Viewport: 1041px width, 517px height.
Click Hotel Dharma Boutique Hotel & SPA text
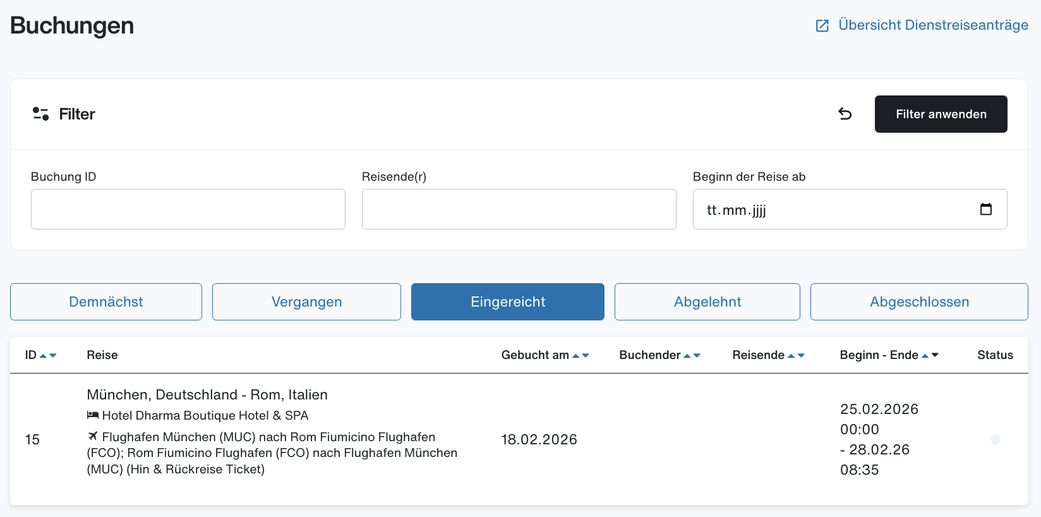(205, 415)
